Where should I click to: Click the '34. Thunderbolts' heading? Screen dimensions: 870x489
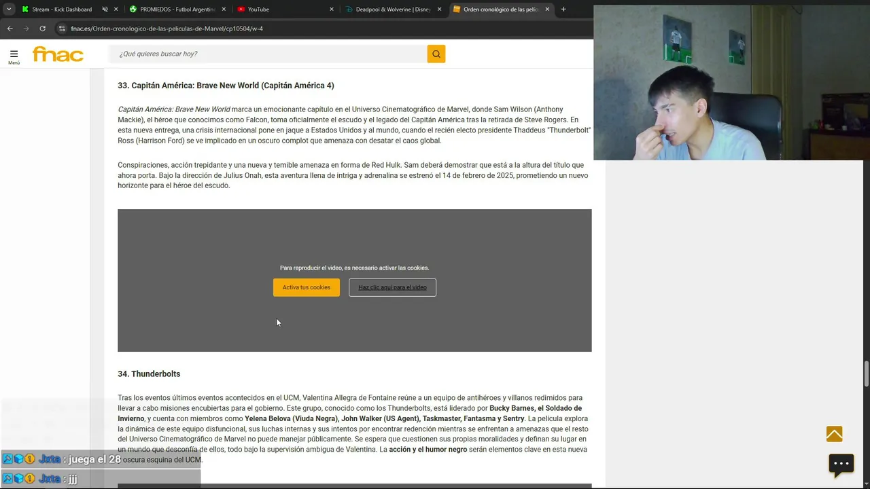pyautogui.click(x=149, y=374)
